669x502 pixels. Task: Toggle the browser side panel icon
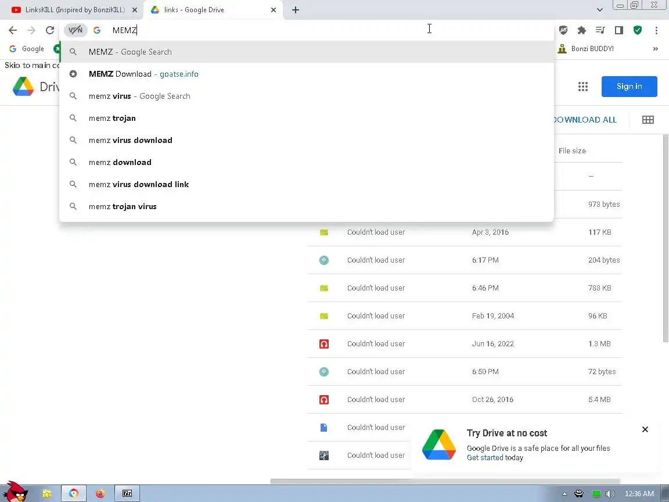pyautogui.click(x=618, y=30)
